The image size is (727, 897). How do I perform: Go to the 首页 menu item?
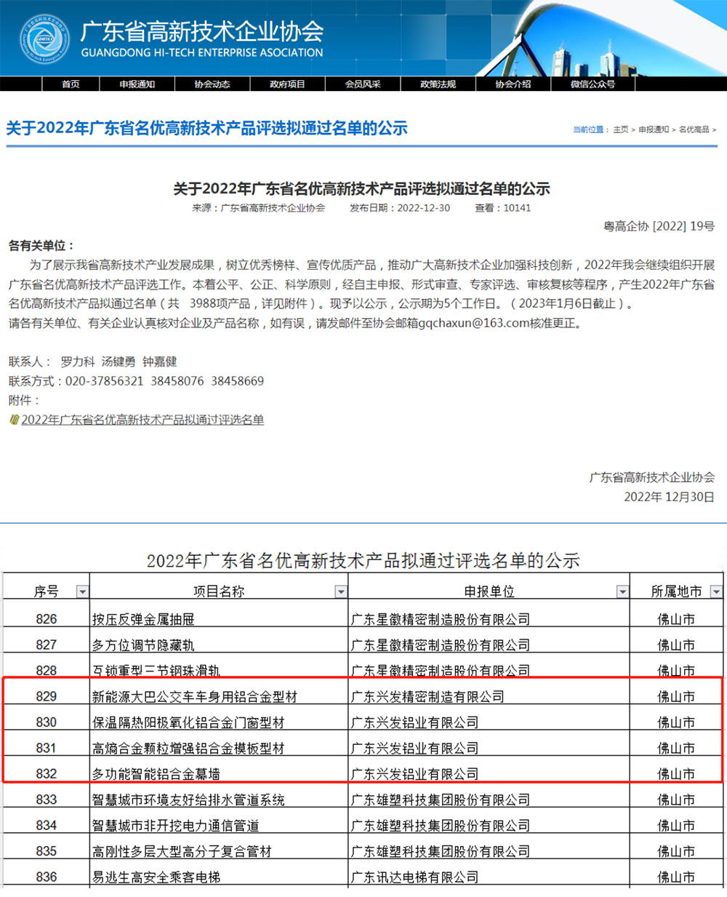(71, 84)
